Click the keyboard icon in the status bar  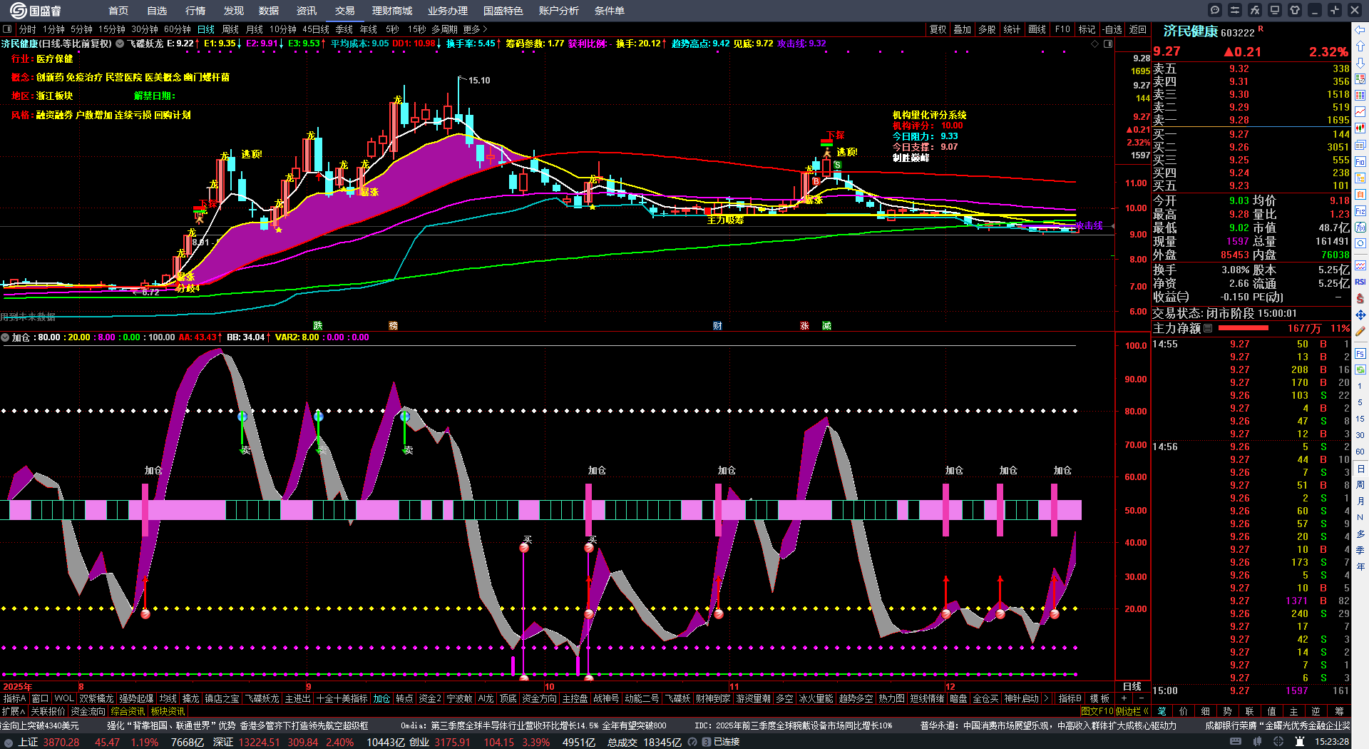(x=1236, y=742)
